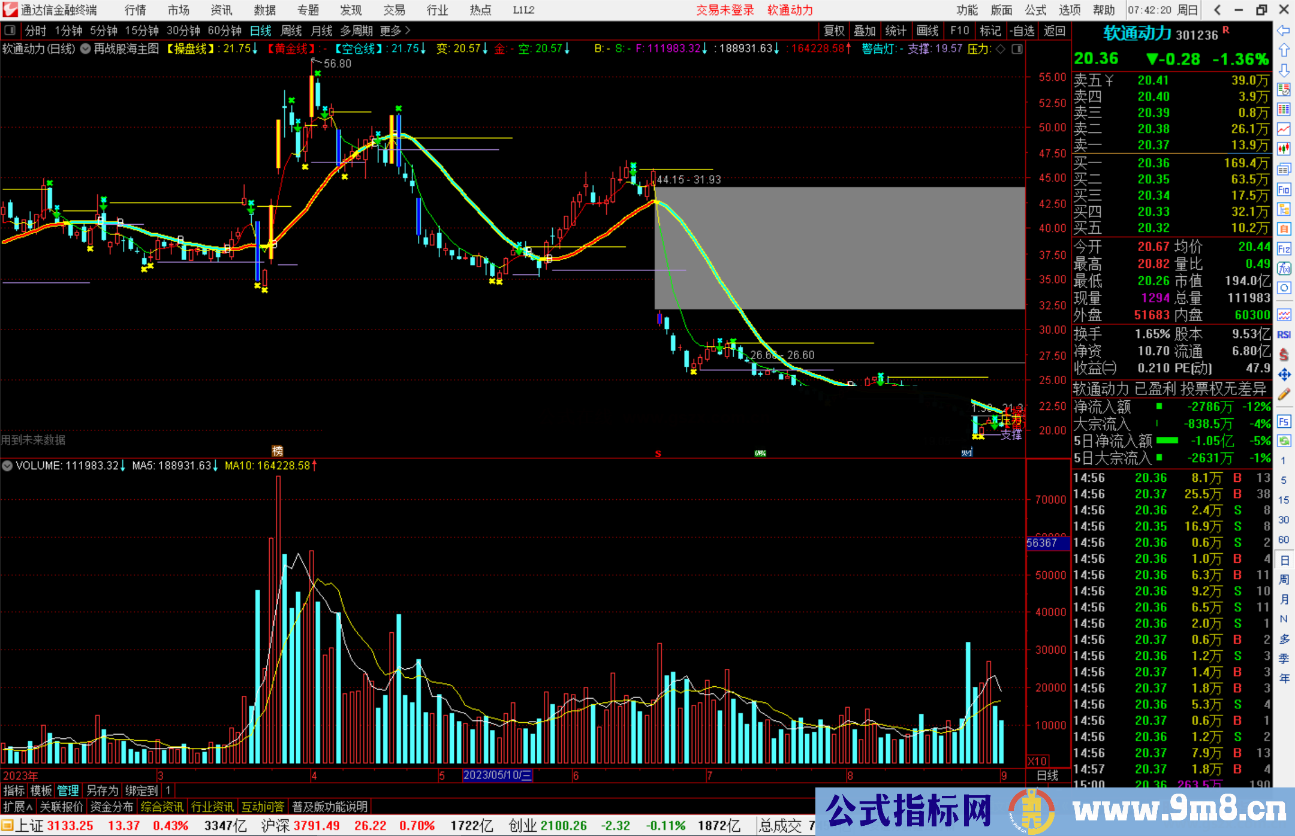Click the left arrow back icon in sidebar
The image size is (1295, 836).
(1284, 30)
